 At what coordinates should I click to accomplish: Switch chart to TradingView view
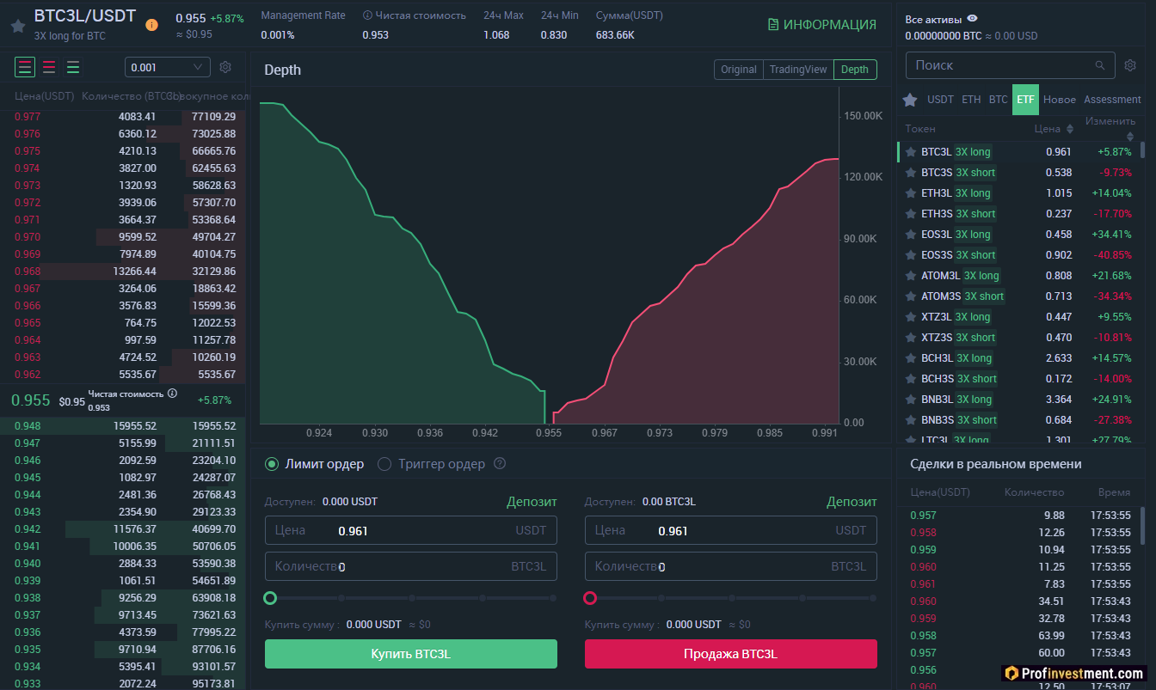click(x=798, y=70)
